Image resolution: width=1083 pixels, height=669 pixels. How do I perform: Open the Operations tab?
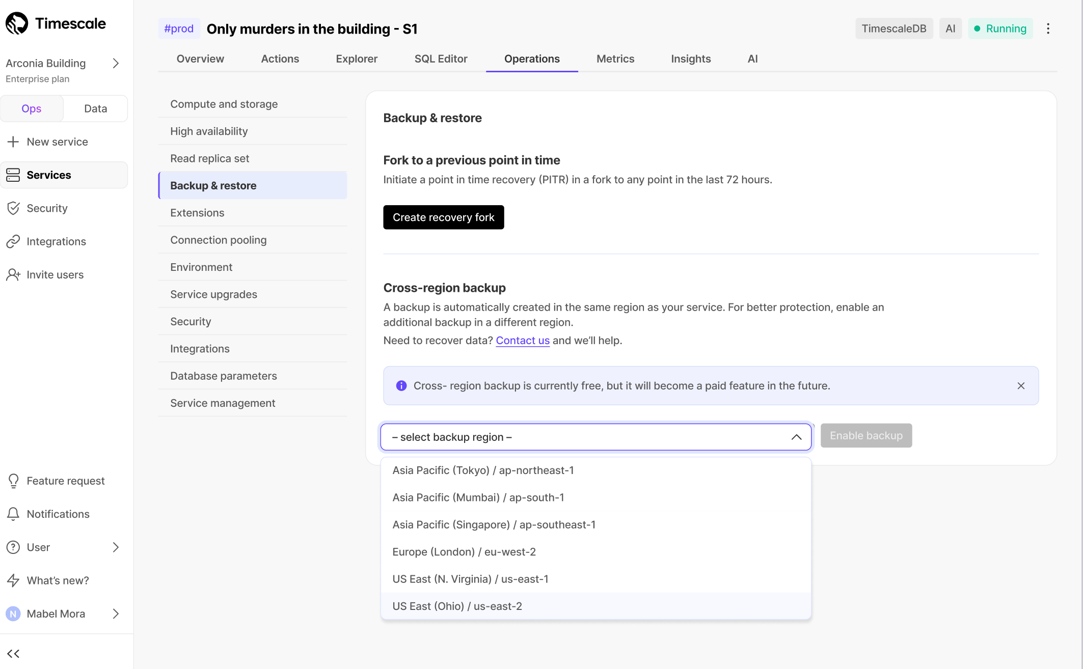coord(532,59)
